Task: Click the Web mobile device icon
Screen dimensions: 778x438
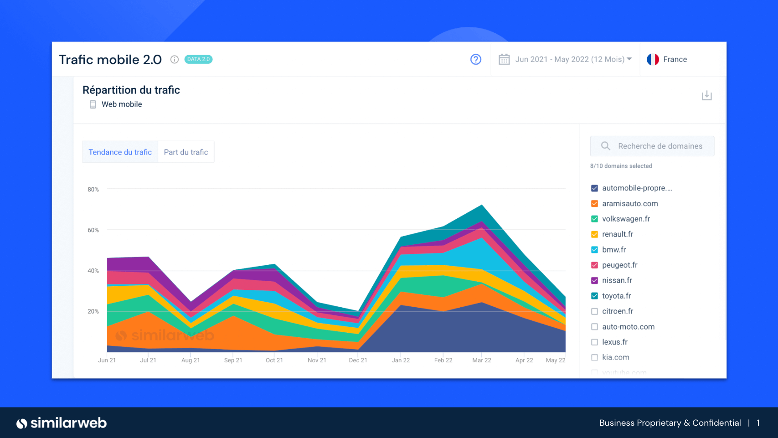Action: click(93, 104)
